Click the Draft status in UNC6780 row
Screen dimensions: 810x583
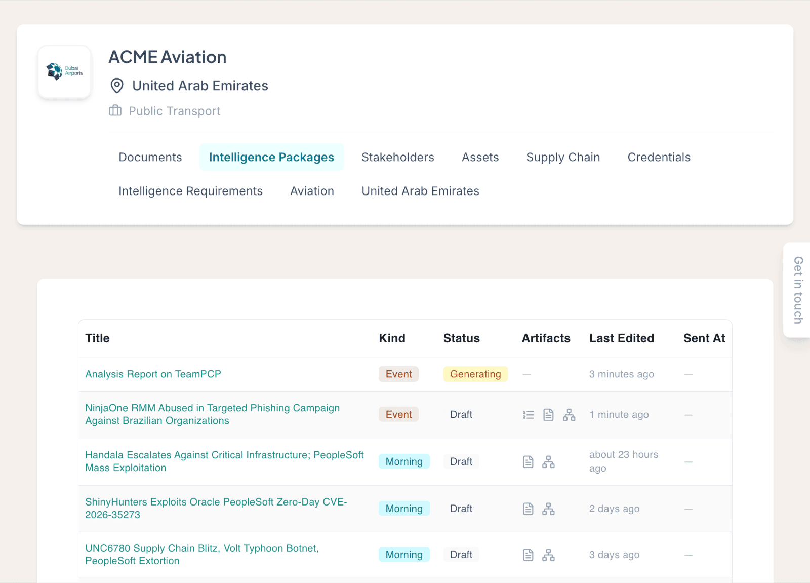461,555
